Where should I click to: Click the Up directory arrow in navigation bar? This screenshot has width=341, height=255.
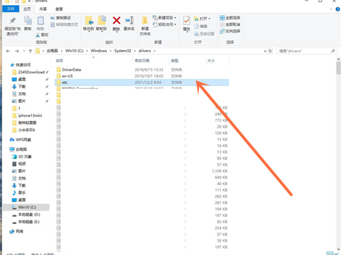pos(29,52)
